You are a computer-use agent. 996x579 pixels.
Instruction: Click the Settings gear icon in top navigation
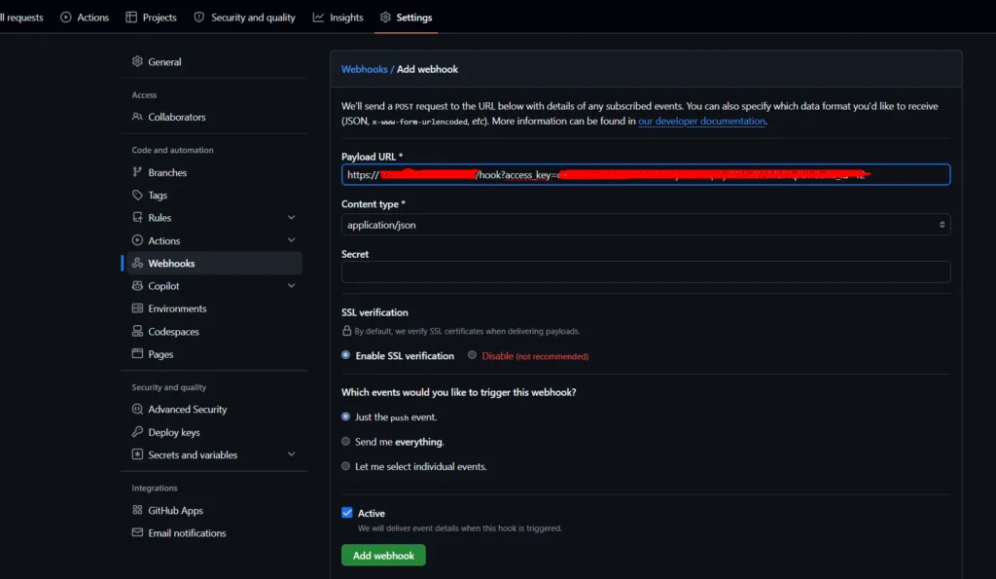385,18
